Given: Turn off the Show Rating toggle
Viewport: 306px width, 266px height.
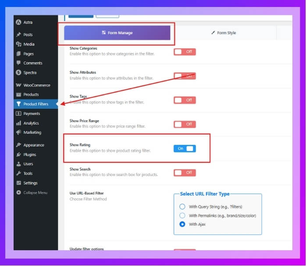Looking at the screenshot, I should tap(185, 148).
